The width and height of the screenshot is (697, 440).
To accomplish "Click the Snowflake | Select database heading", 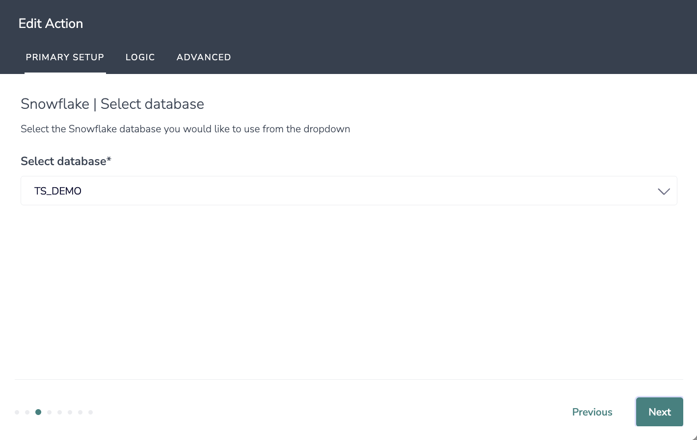I will 112,104.
